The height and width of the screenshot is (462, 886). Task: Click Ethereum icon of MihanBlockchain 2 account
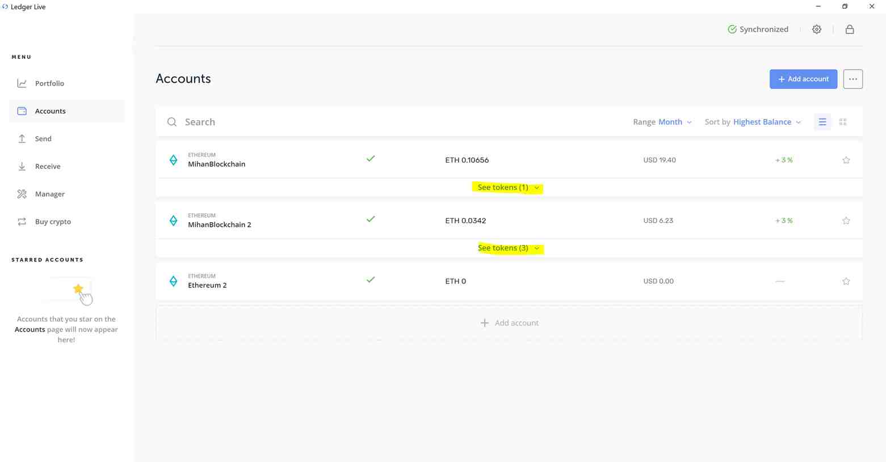coord(173,221)
